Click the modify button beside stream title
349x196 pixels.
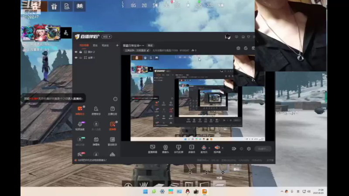click(x=150, y=45)
